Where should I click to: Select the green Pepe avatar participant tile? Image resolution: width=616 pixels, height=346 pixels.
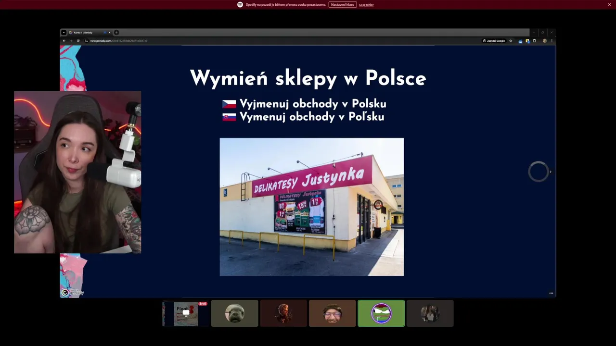[381, 313]
